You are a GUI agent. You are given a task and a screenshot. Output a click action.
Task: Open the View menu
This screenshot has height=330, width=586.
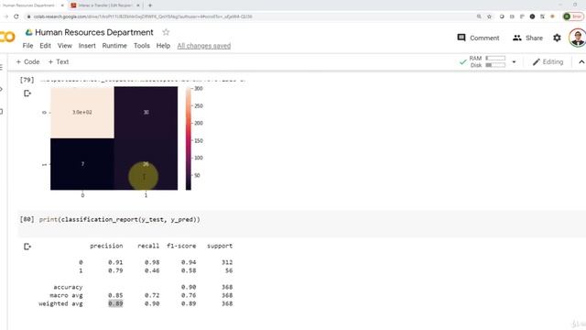point(65,46)
